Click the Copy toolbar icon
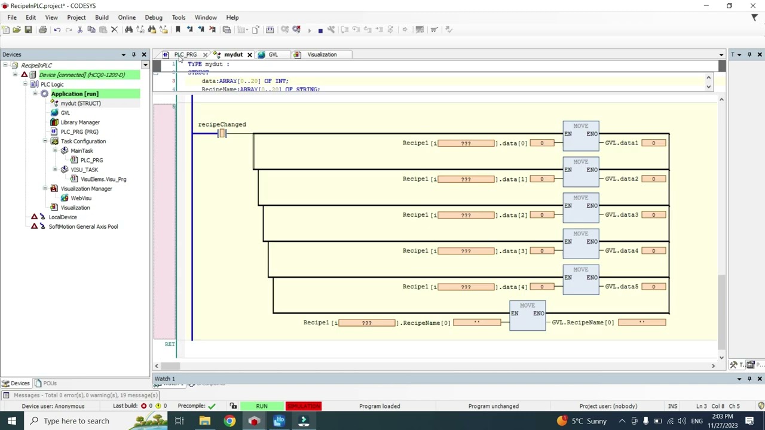 tap(91, 29)
